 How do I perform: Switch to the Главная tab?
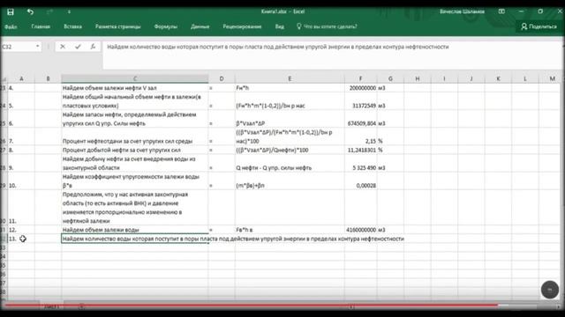click(x=41, y=26)
